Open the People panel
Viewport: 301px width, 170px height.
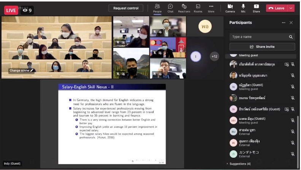point(157,8)
